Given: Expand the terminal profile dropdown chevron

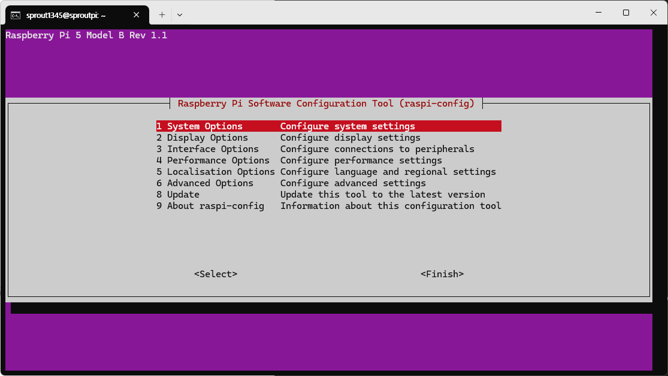Looking at the screenshot, I should [180, 15].
